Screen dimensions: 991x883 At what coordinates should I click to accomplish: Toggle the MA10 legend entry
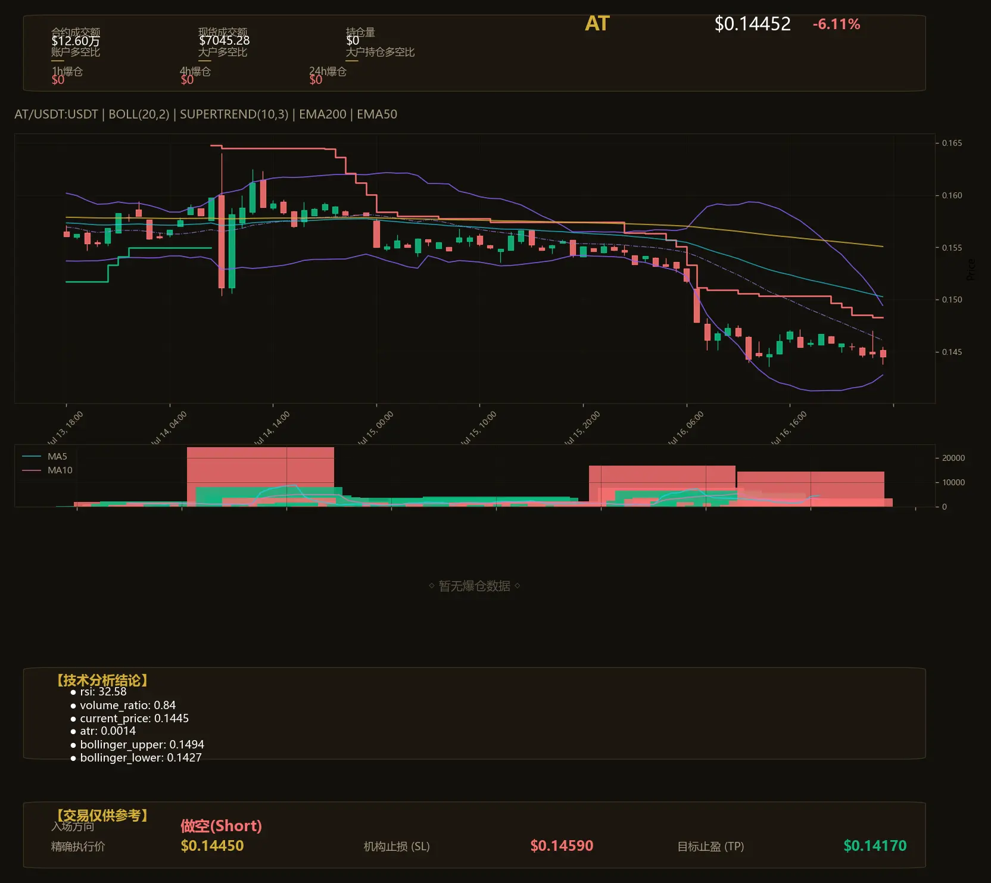(x=47, y=470)
